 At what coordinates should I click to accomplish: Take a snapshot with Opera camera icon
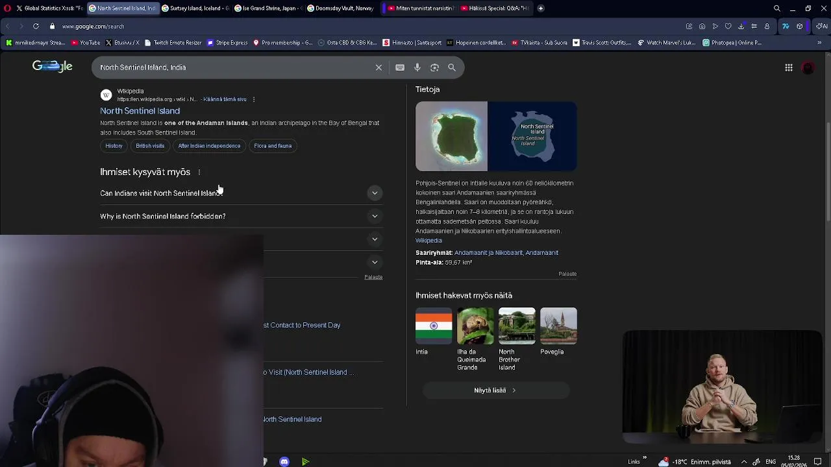point(702,27)
